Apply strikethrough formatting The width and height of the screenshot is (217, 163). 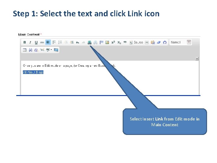[42, 42]
